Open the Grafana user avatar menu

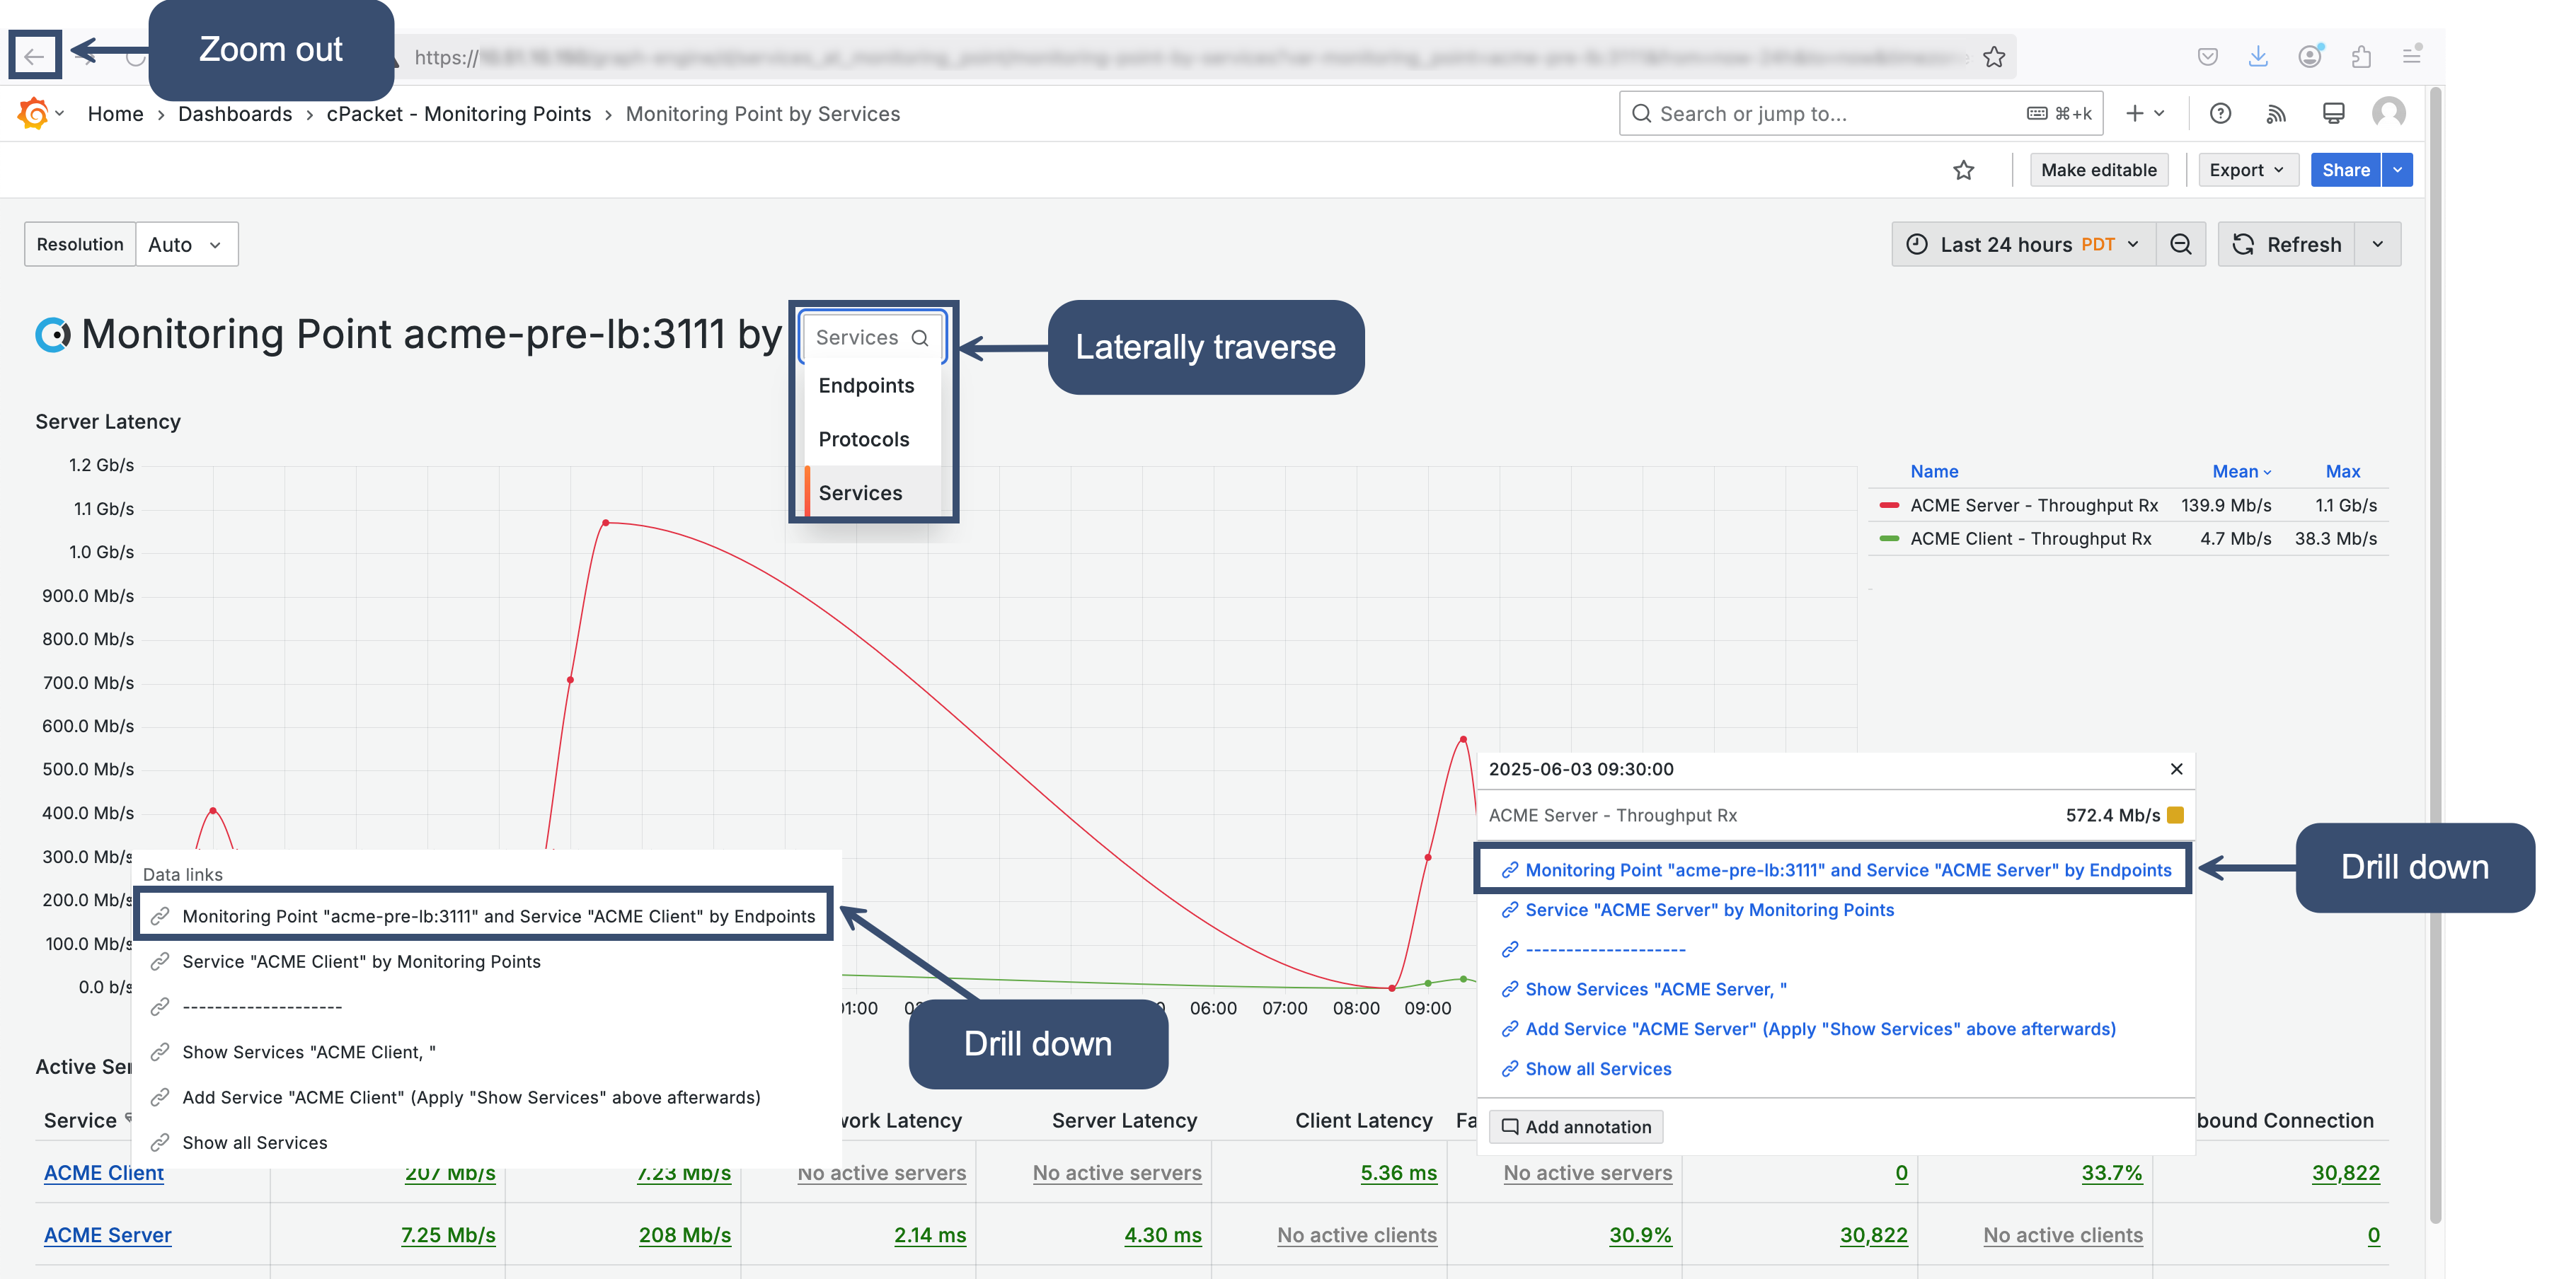2389,113
